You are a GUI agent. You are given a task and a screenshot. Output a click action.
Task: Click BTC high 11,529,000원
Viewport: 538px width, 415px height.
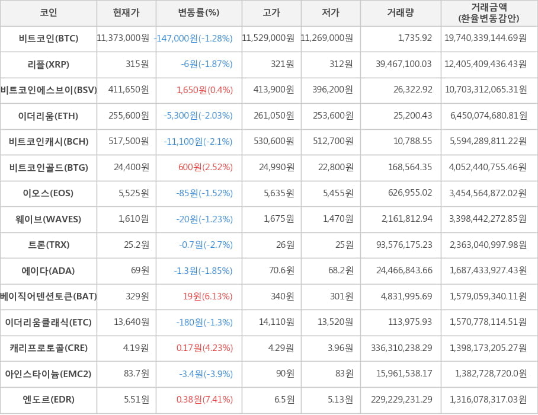[268, 38]
